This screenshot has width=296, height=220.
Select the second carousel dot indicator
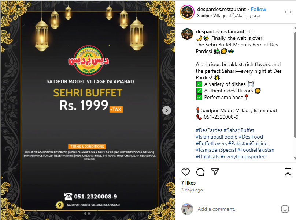[89, 213]
